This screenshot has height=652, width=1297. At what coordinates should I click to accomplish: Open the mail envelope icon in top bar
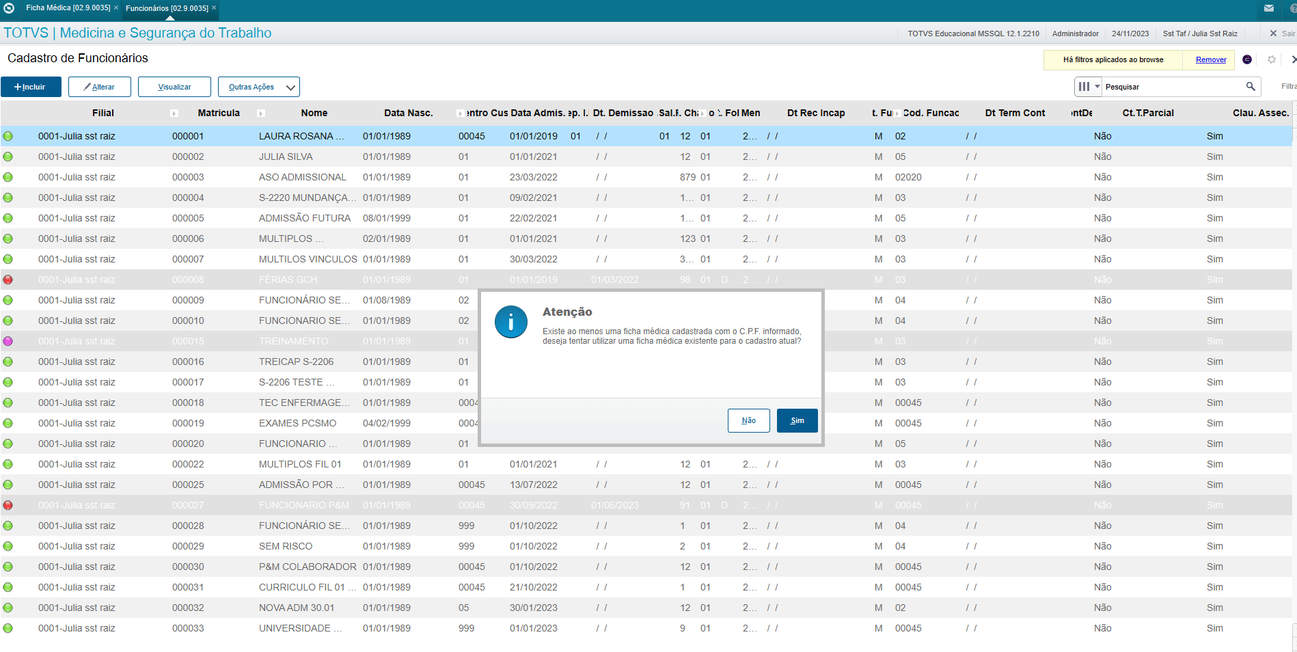(1269, 8)
